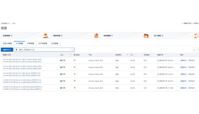Image resolution: width=199 pixels, height=114 pixels.
Task: Click Windows OS icon in wincore zh-cn .vhd row
Action: [x=74, y=74]
